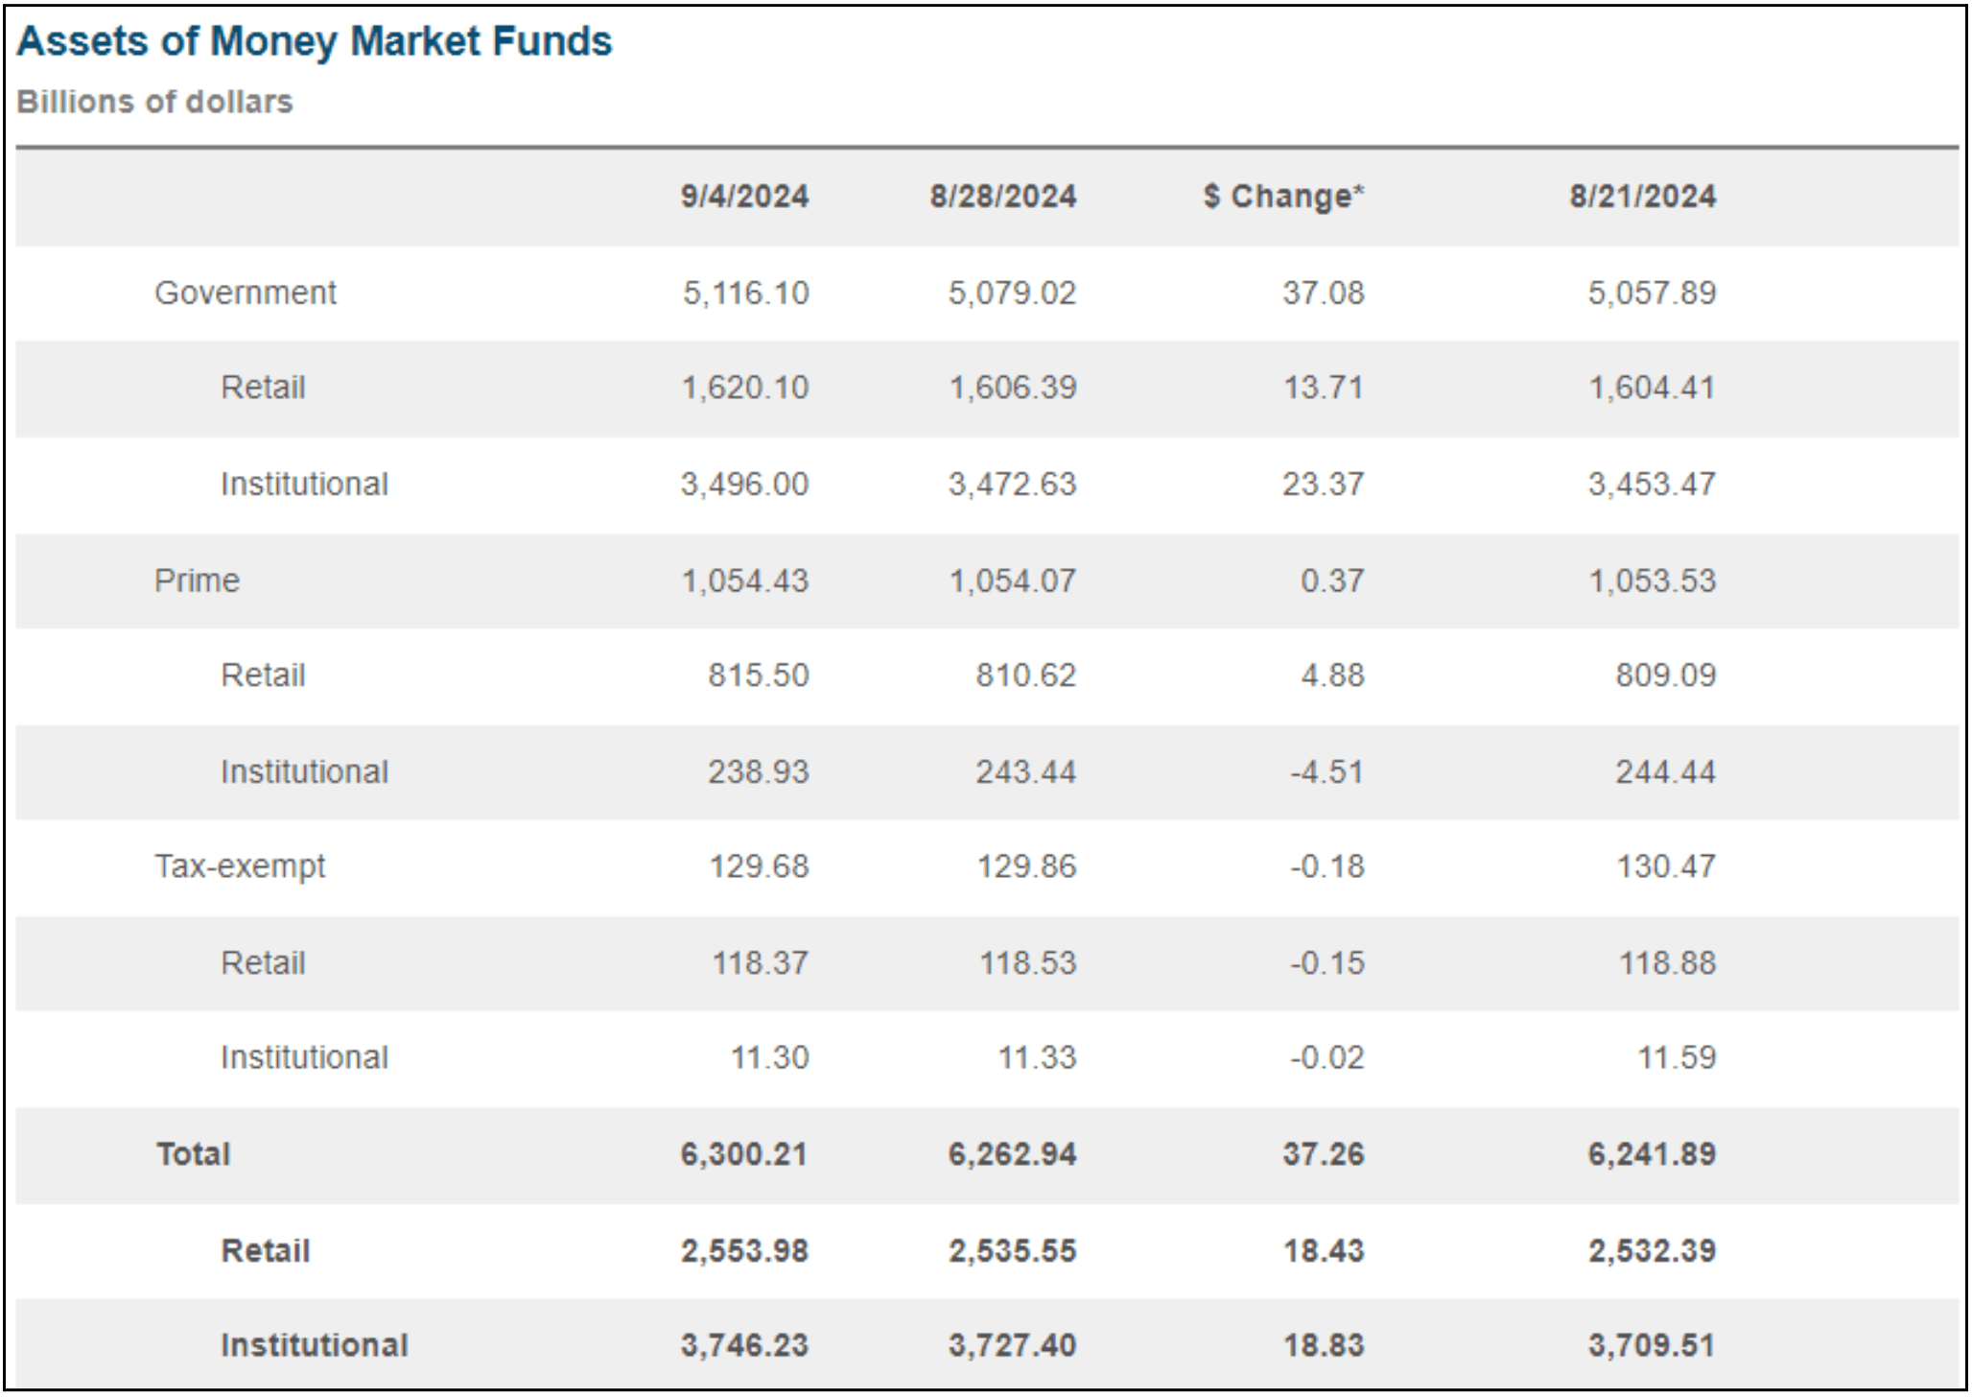Click the Total 9/4/2024 value 6,300.21

[x=743, y=1153]
